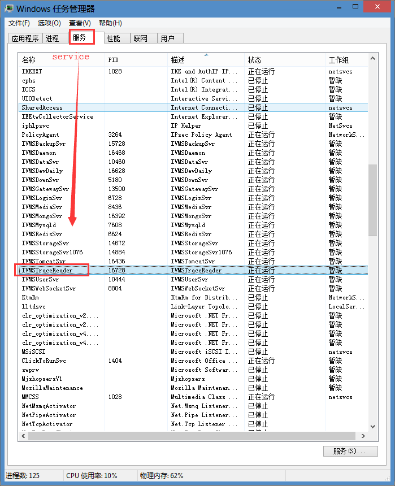Select the iphlpsvc service row

pos(193,125)
